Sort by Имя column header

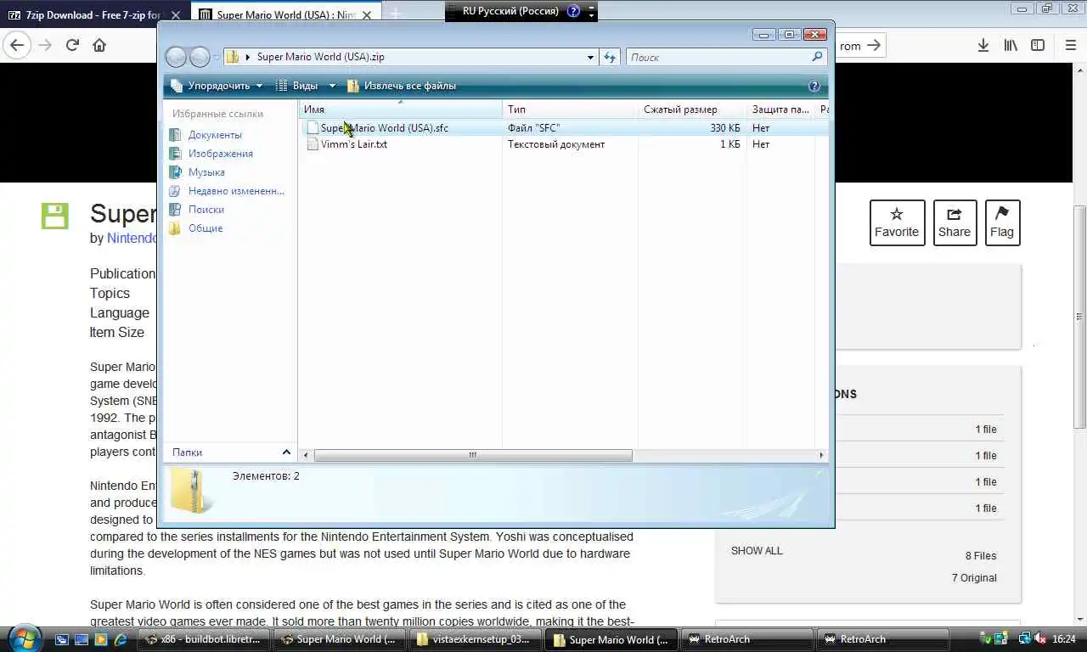[402, 110]
